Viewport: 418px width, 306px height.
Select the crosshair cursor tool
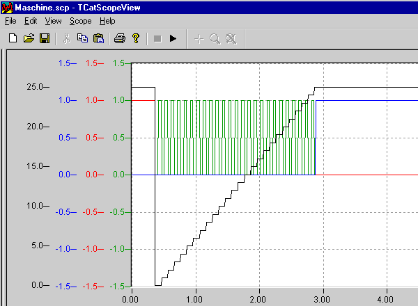pyautogui.click(x=199, y=39)
